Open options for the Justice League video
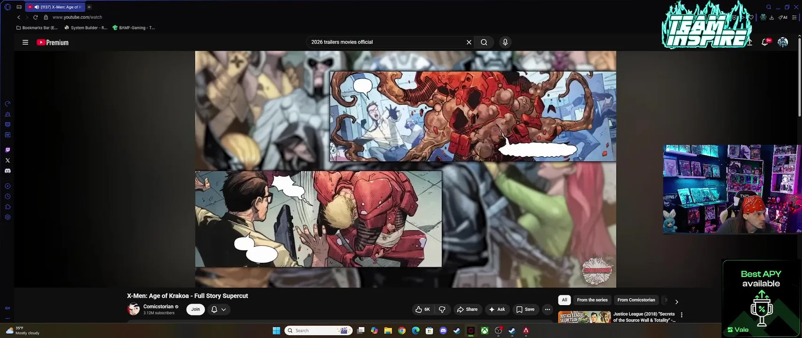The width and height of the screenshot is (802, 338). [x=682, y=315]
